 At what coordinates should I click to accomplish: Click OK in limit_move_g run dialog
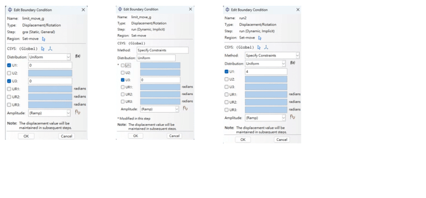[136, 136]
